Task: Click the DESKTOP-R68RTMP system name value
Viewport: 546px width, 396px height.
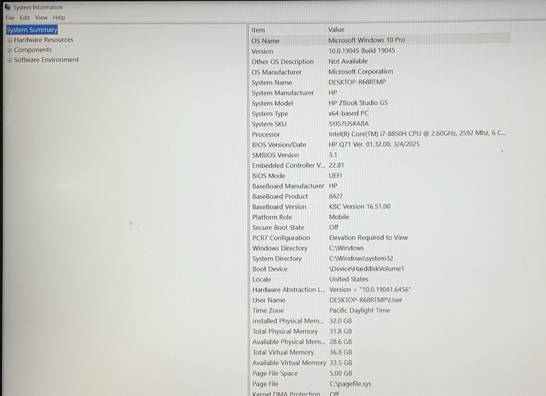Action: [x=357, y=82]
